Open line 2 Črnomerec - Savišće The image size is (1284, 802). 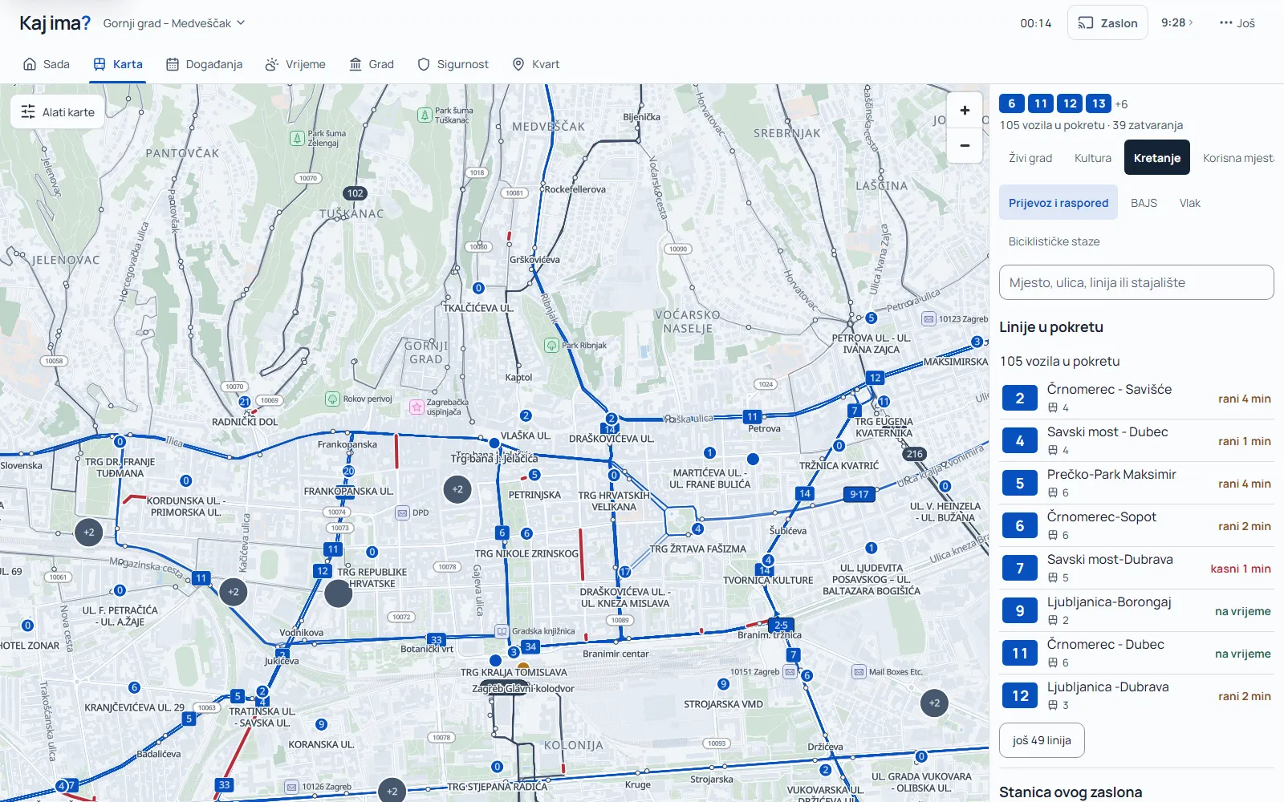click(1136, 398)
